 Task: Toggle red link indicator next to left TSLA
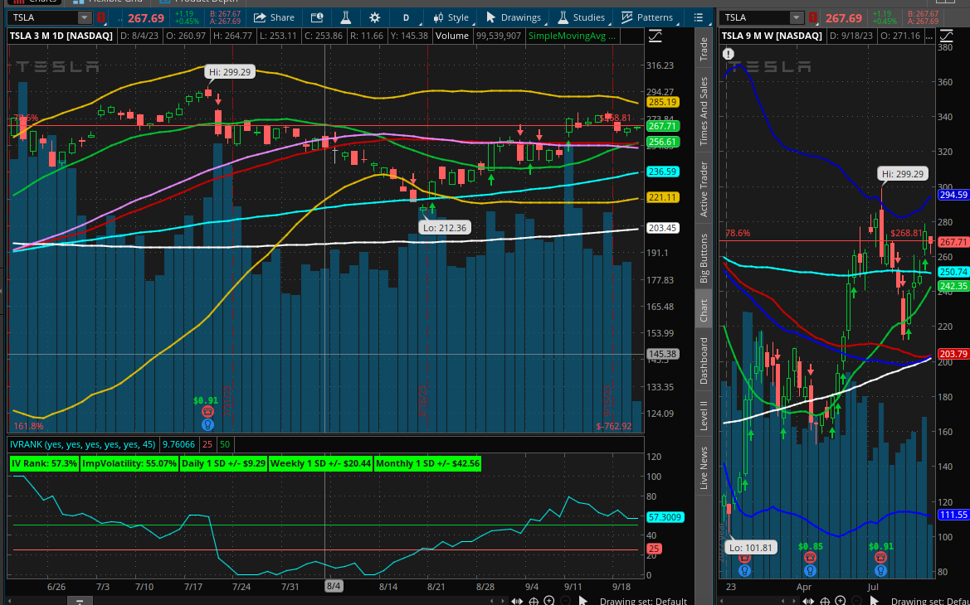coord(102,17)
